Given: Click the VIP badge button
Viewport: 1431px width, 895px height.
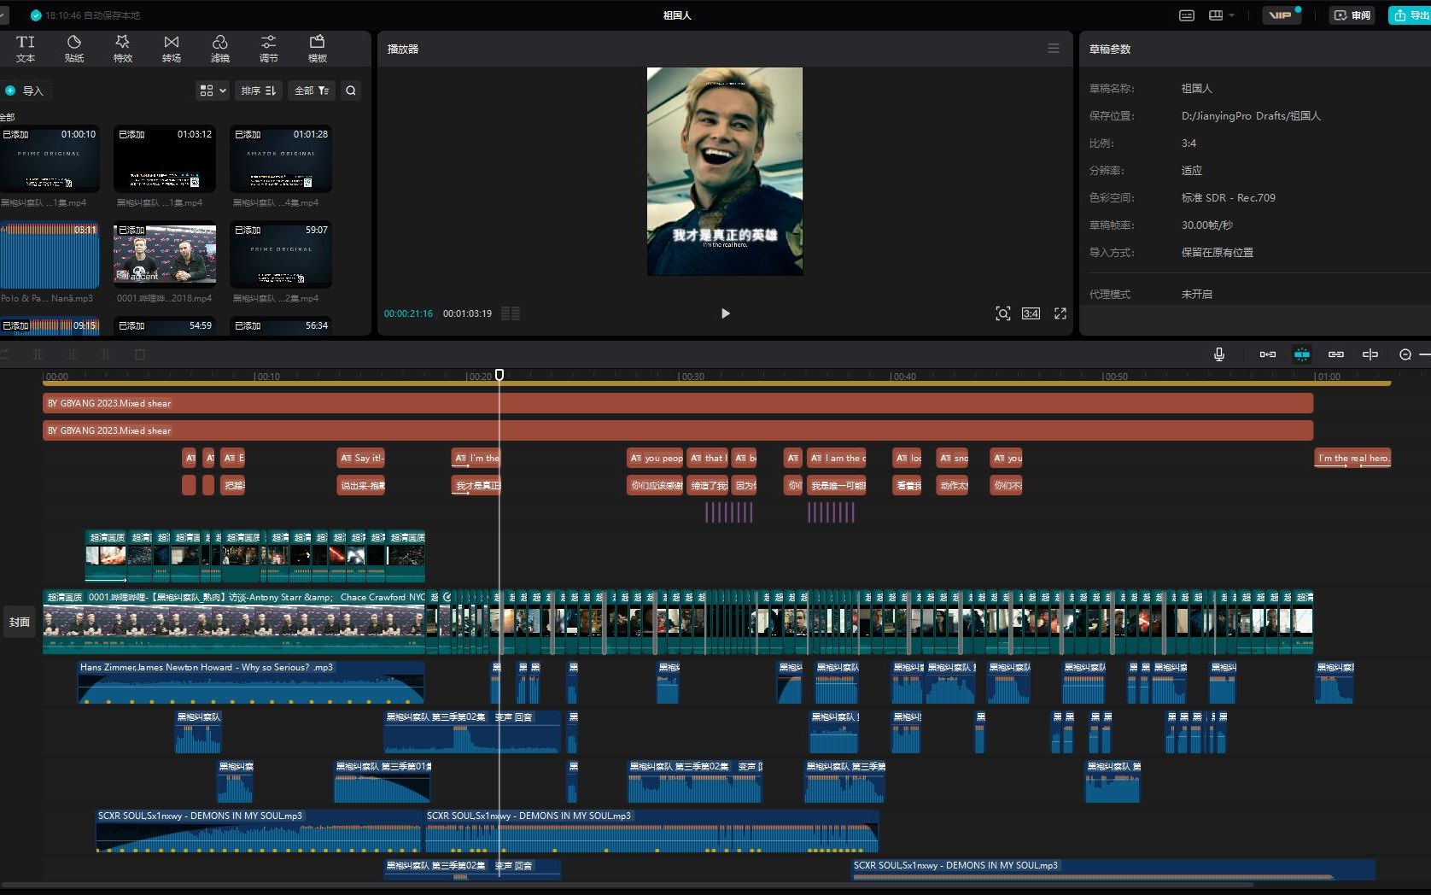Looking at the screenshot, I should 1280,15.
